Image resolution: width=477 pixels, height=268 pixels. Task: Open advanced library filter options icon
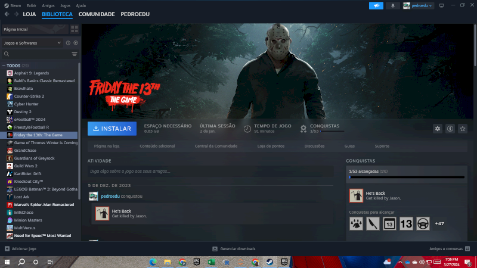[x=74, y=54]
